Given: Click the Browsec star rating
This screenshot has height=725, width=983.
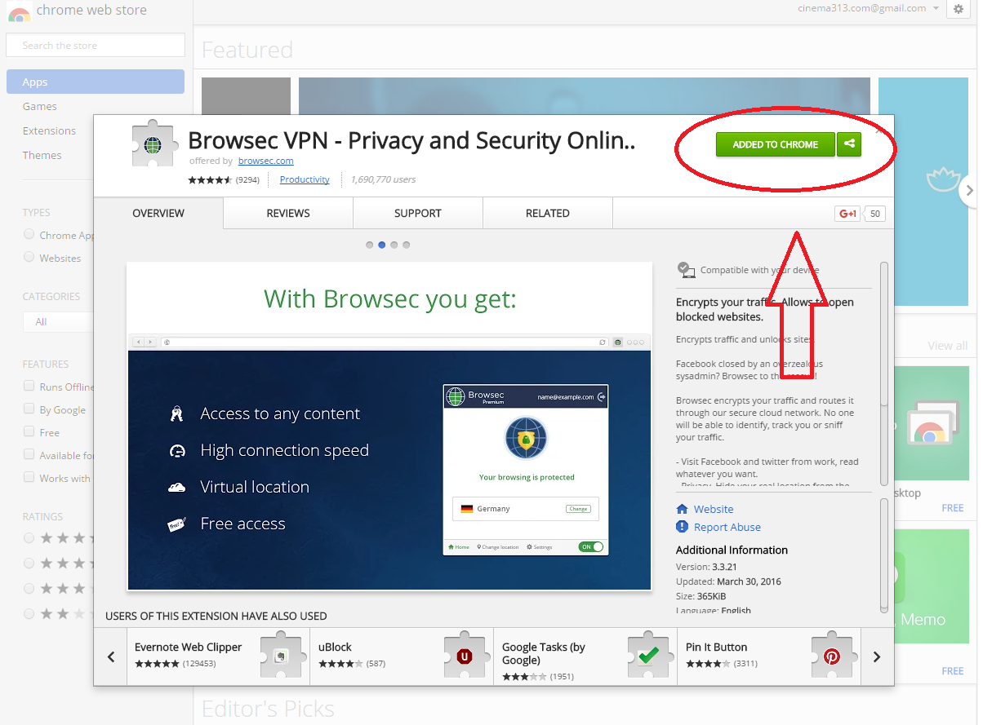Looking at the screenshot, I should pos(211,180).
